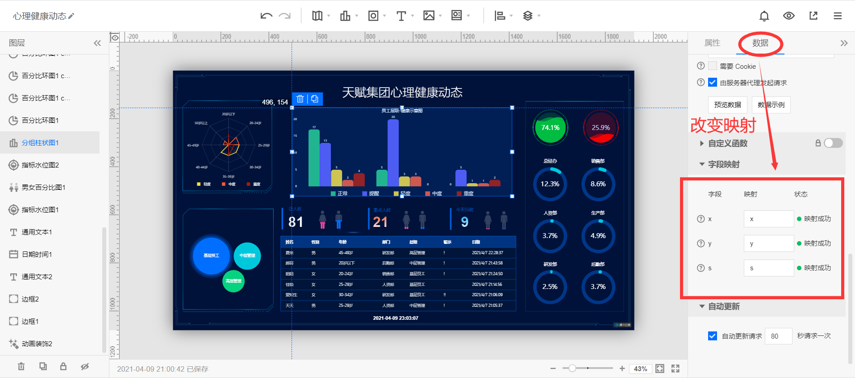This screenshot has height=381, width=855.
Task: Collapse the layers panel with double chevron
Action: [97, 43]
